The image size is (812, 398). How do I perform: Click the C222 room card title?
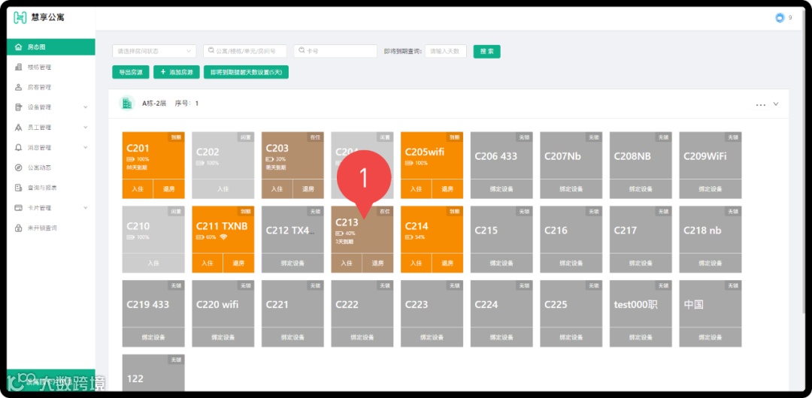[347, 304]
